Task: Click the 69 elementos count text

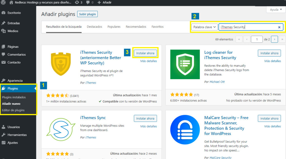Action: pyautogui.click(x=224, y=39)
